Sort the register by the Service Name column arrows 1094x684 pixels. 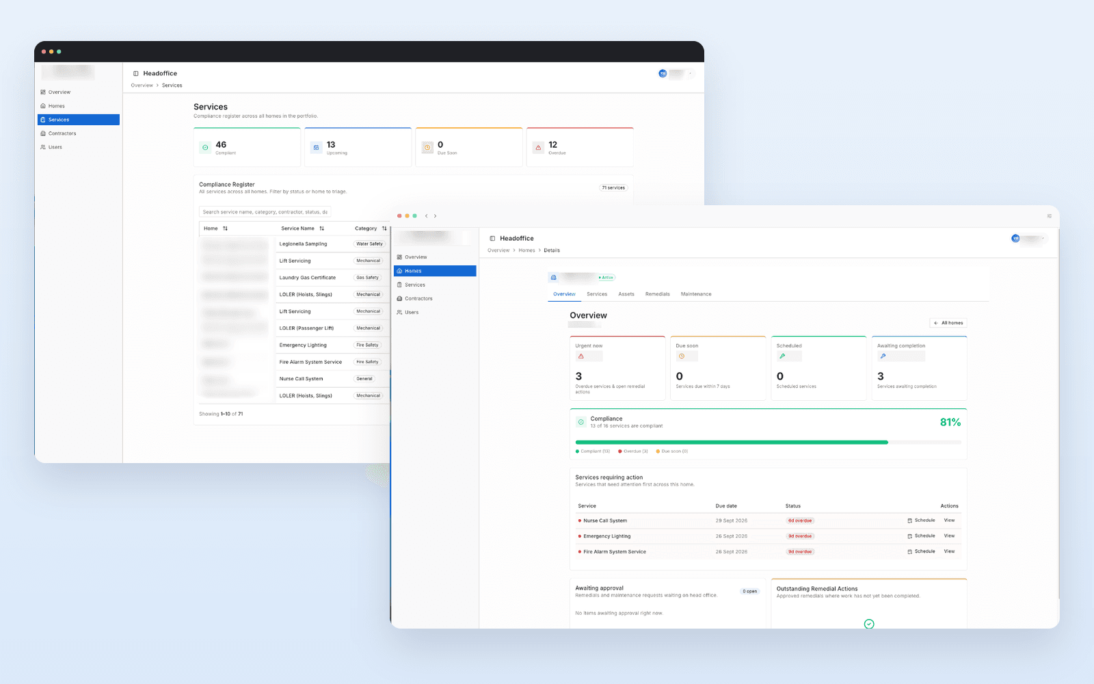point(321,228)
